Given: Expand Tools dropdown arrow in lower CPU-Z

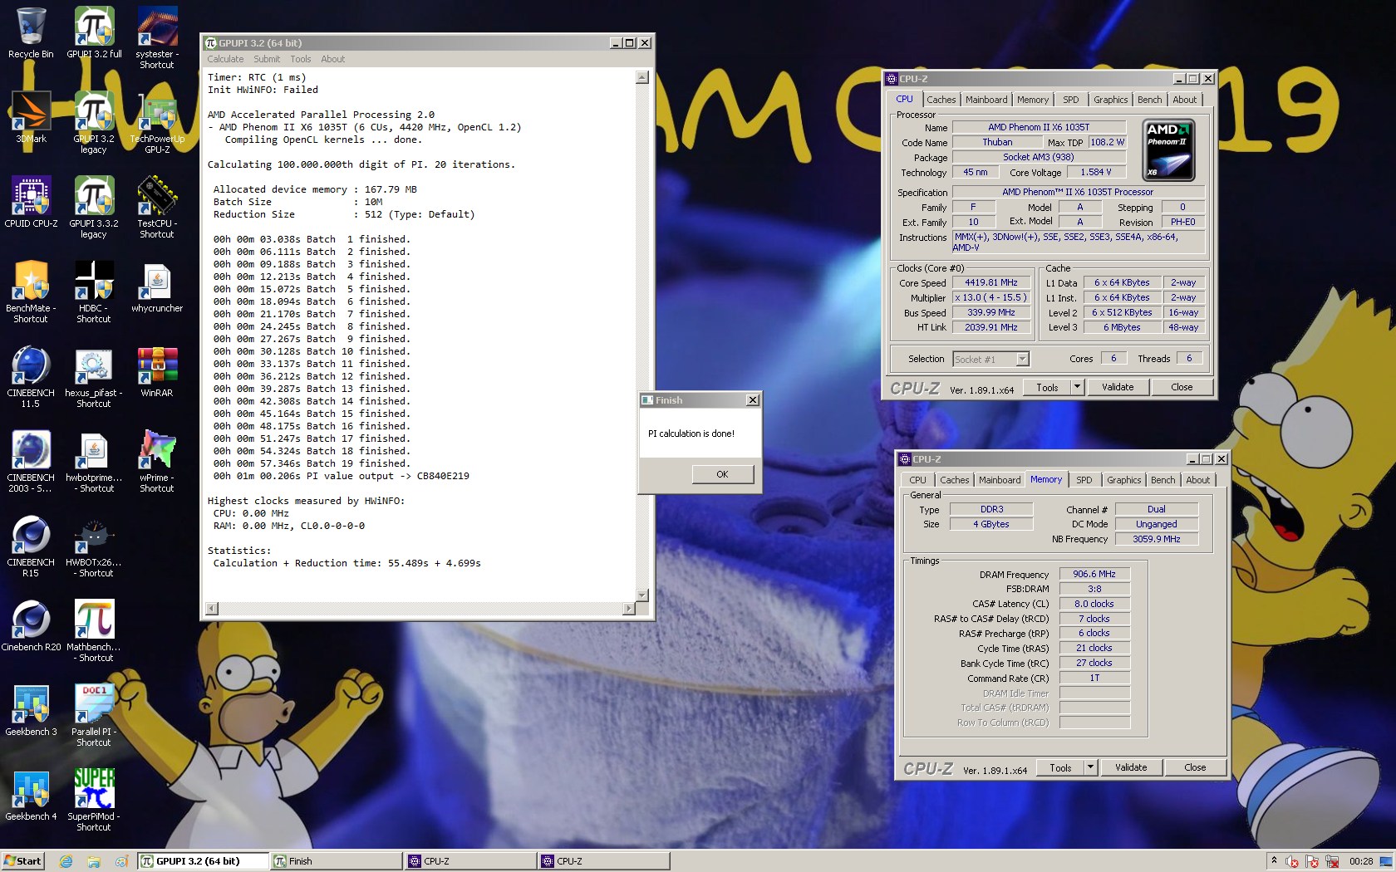Looking at the screenshot, I should pos(1090,767).
